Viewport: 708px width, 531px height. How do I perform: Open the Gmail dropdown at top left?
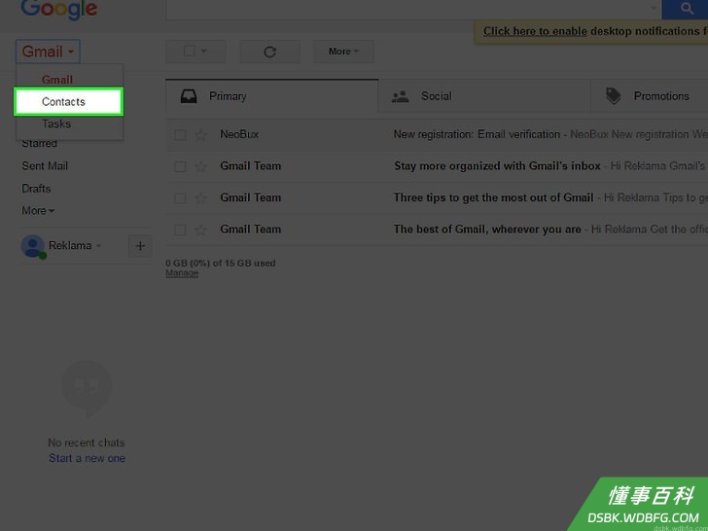(48, 52)
